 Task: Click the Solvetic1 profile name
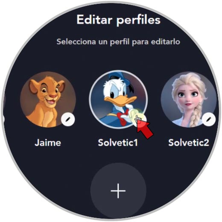pyautogui.click(x=118, y=143)
